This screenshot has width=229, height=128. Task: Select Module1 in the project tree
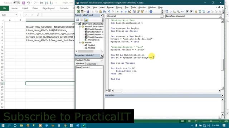tap(92, 45)
